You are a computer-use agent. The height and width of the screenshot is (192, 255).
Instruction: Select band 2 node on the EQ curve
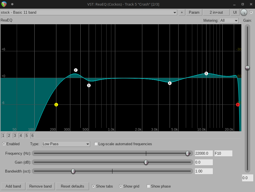coord(76,70)
